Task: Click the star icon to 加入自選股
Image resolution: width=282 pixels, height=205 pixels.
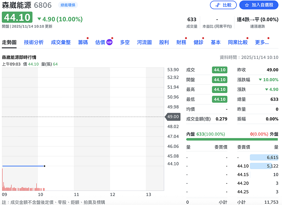Action: pos(246,5)
